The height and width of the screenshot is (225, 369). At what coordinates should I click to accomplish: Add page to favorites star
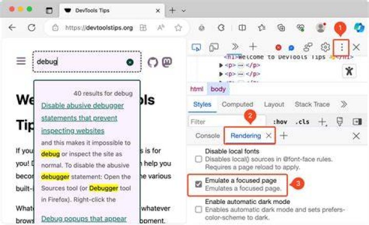tap(178, 28)
